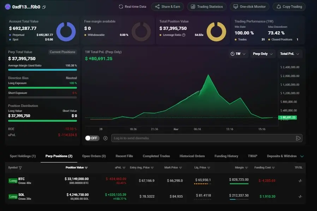Screen dimensions: 317x211
Task: Sort by Position Value column icon
Action: 86,168
